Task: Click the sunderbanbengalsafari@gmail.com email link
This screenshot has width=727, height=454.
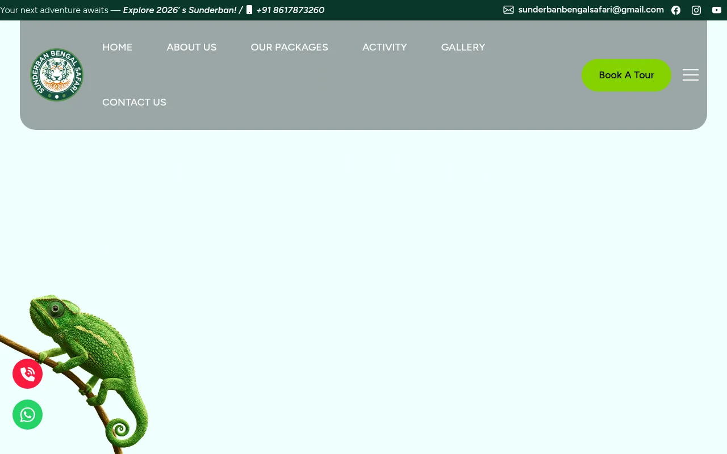Action: tap(591, 10)
